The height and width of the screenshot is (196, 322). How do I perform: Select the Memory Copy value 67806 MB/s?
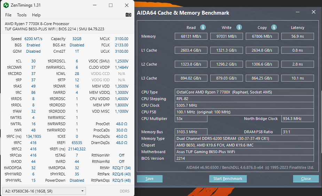click(262, 36)
